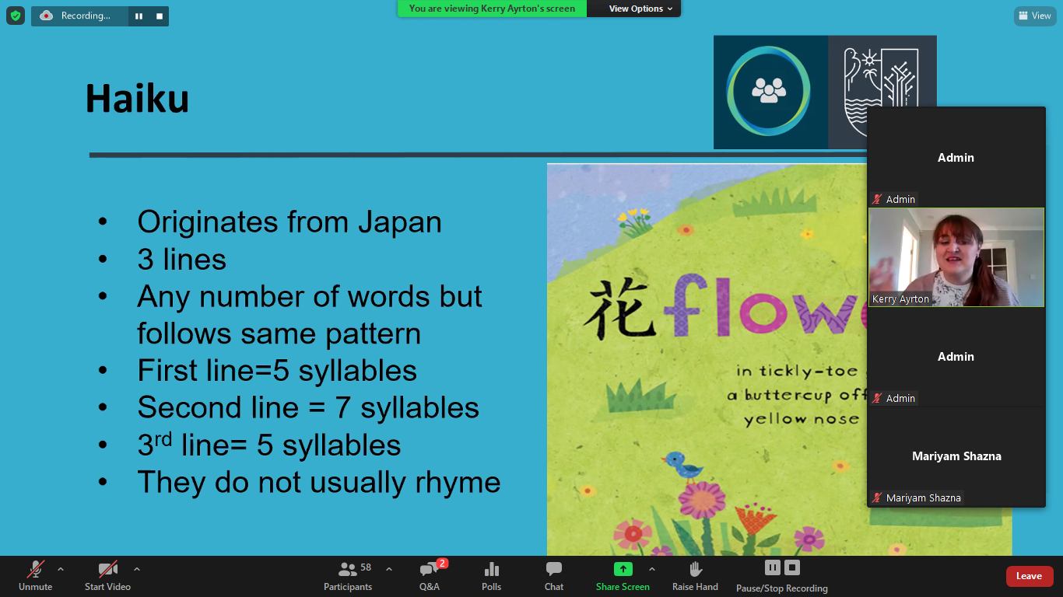Expand caret next to Participants

coord(389,569)
